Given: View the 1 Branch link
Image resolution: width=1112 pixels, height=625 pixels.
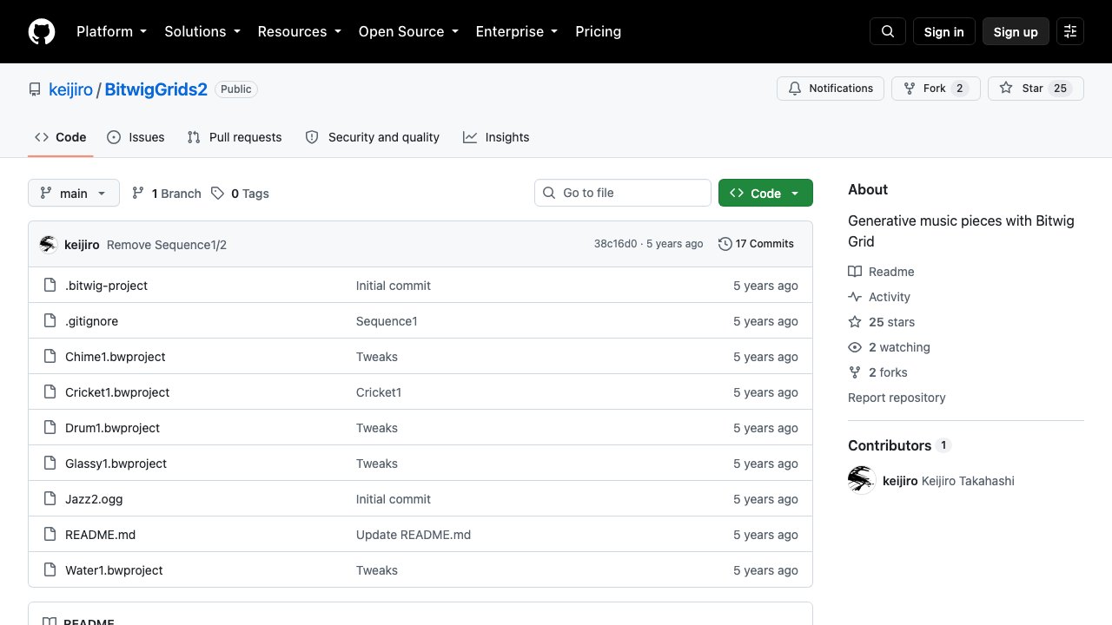Looking at the screenshot, I should 166,193.
